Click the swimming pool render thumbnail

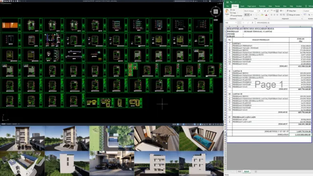tap(201, 138)
